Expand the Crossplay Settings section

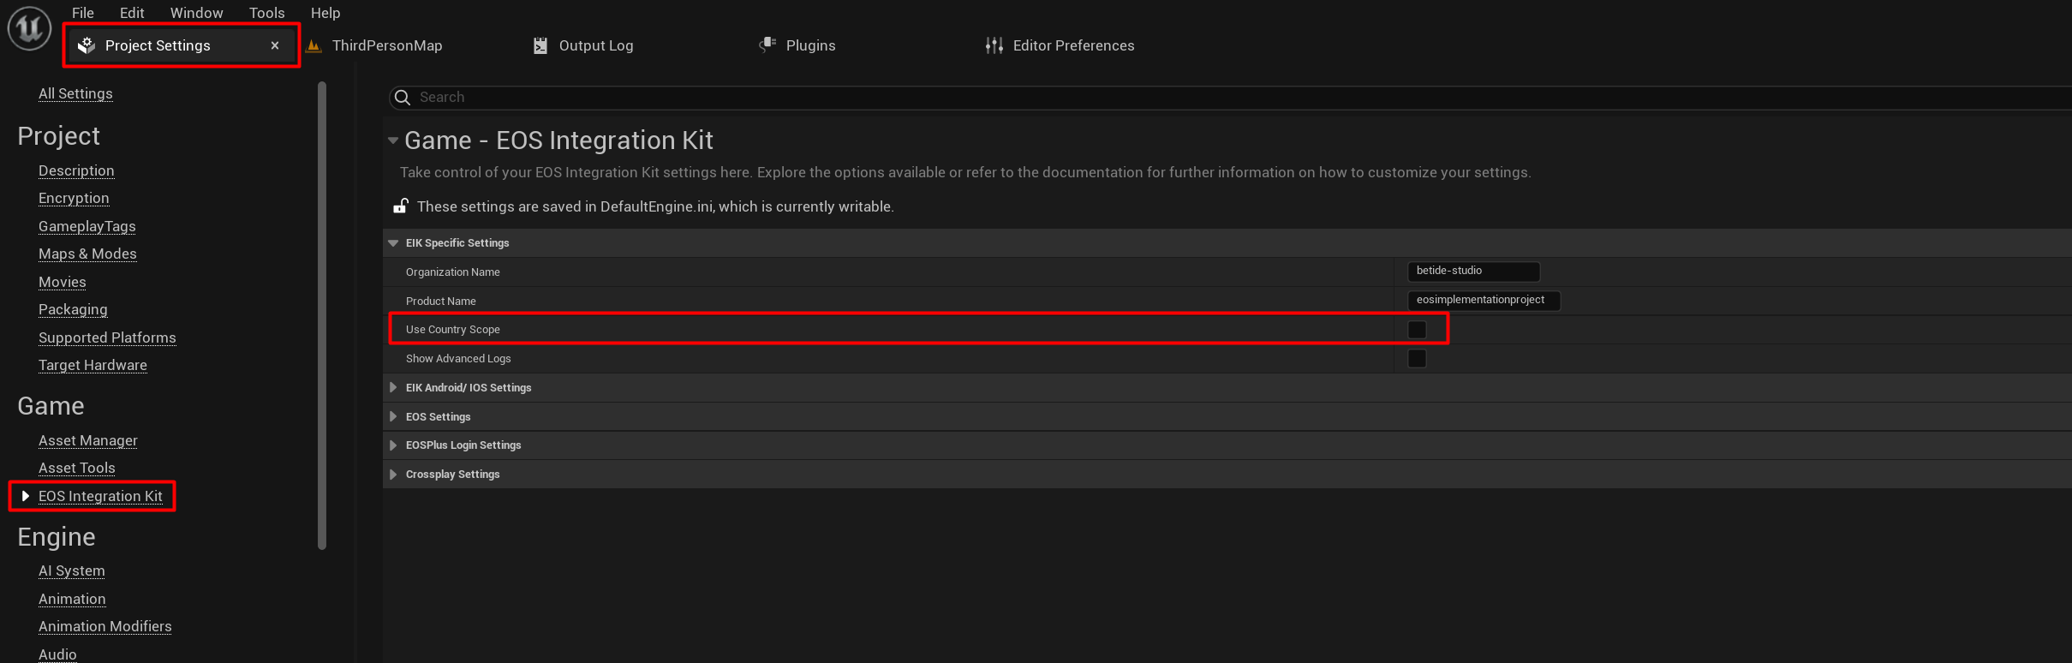(393, 475)
